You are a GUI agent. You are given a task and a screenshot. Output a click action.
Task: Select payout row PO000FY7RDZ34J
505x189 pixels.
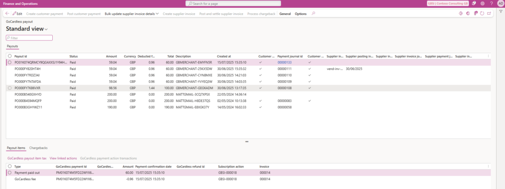coord(248,75)
